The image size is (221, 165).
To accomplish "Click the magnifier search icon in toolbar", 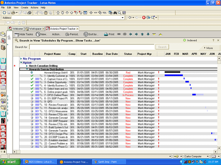I will [x=120, y=13].
